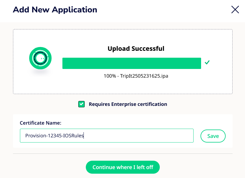The width and height of the screenshot is (245, 178).
Task: Click the Add New Application title
Action: [55, 10]
